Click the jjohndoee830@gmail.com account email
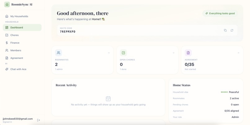The image size is (250, 125). pos(18,119)
